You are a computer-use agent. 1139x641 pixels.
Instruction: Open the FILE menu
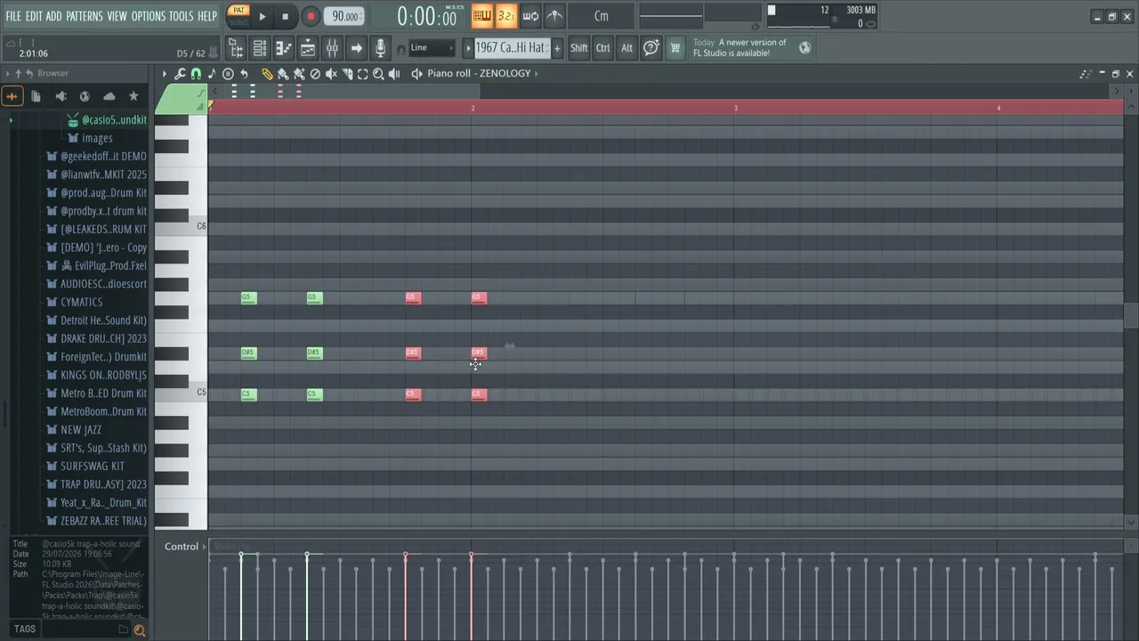(13, 16)
